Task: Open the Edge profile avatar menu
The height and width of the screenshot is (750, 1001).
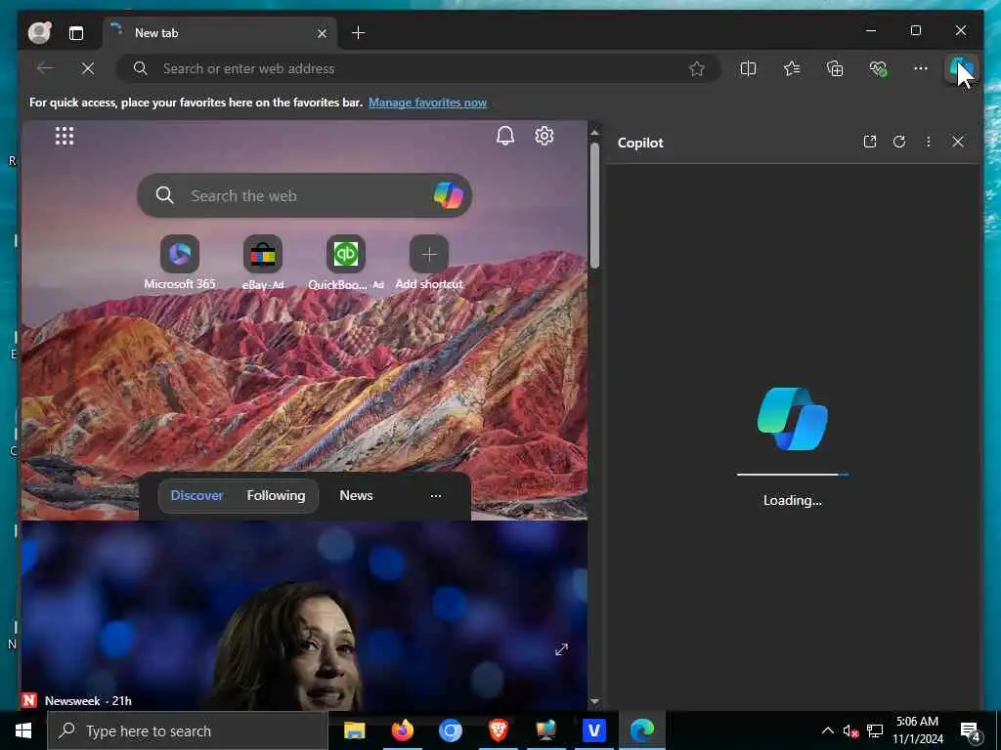Action: click(x=39, y=32)
